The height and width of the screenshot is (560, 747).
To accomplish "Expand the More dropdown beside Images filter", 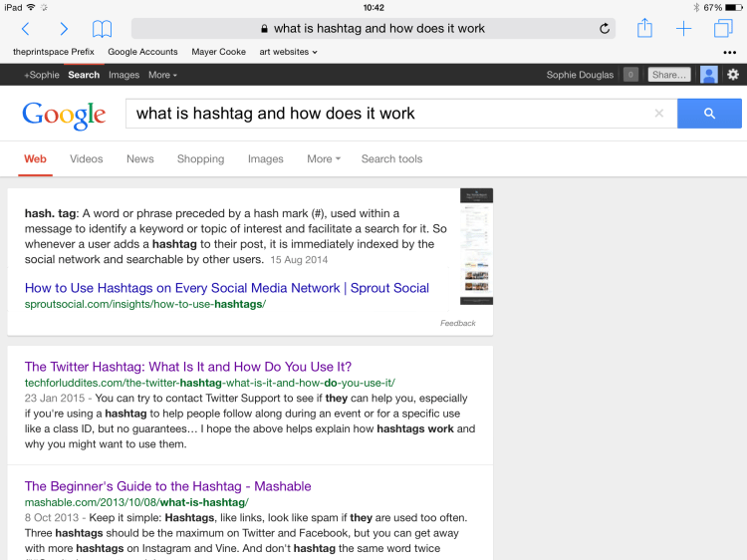I will (323, 158).
